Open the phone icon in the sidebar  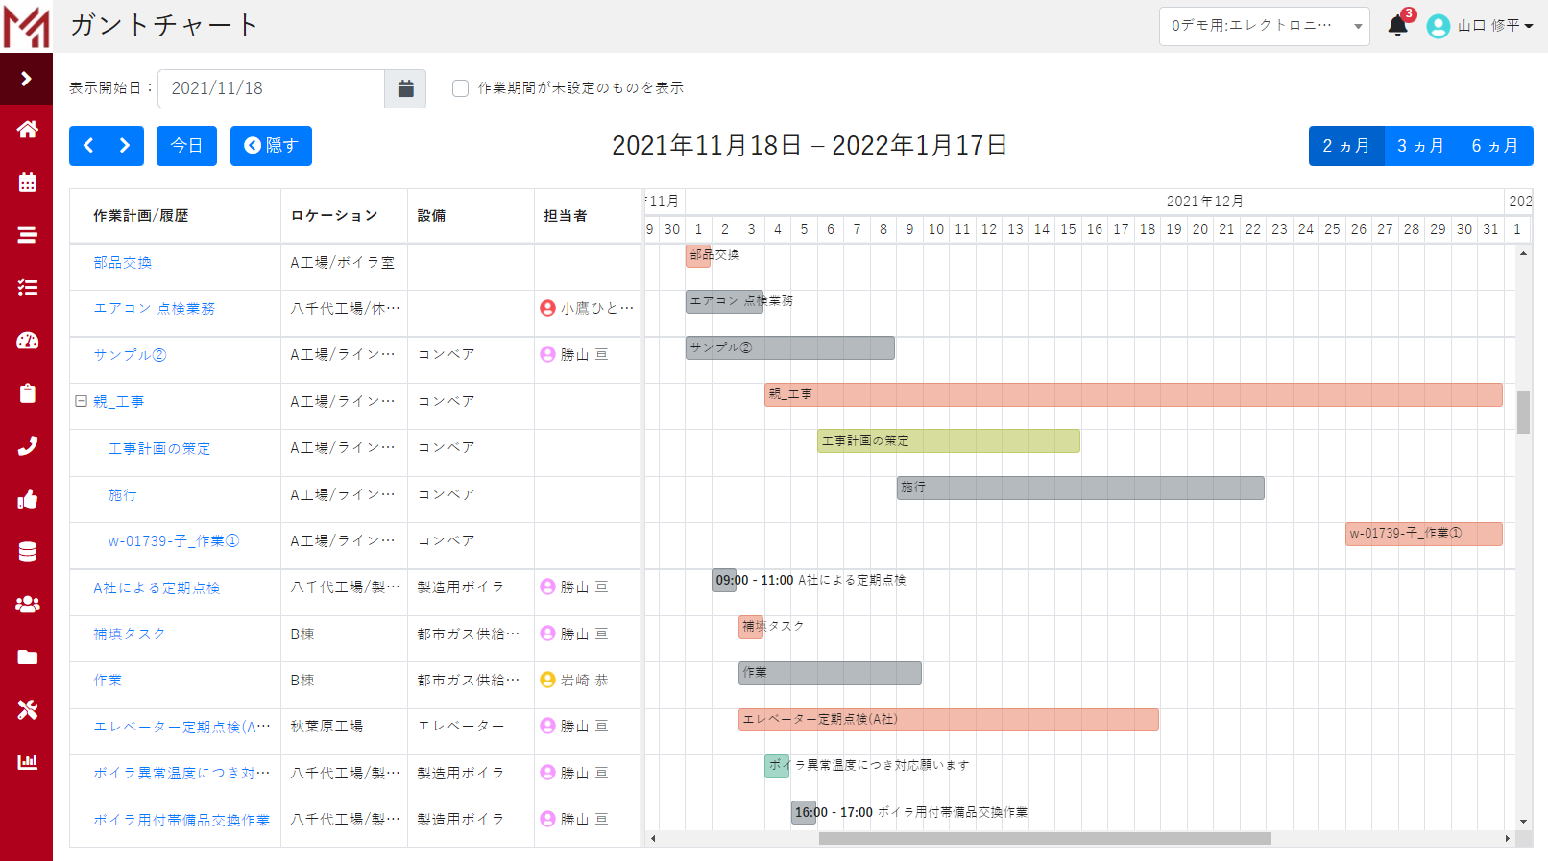[27, 446]
